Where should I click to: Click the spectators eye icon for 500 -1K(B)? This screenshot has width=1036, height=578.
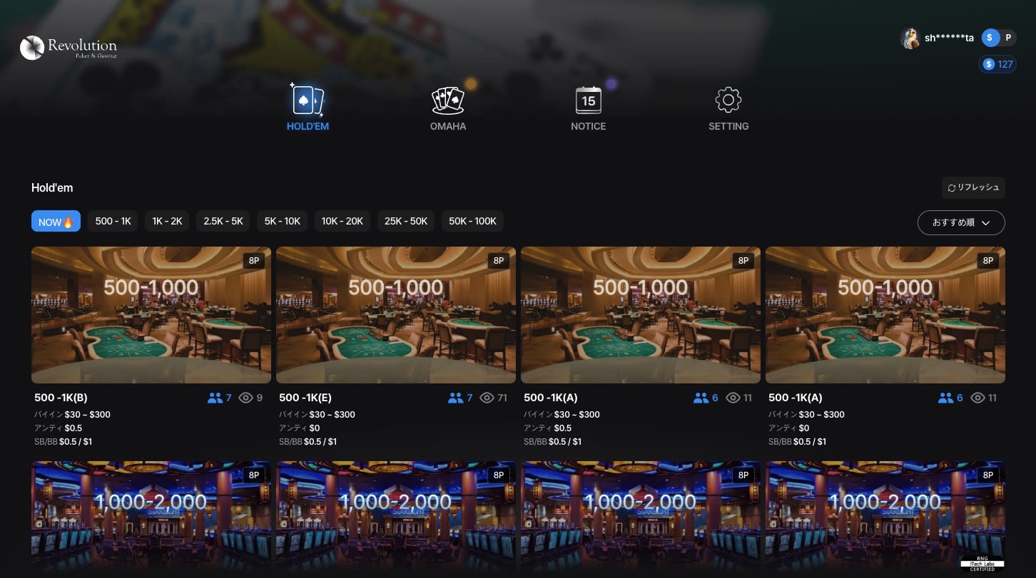point(246,398)
